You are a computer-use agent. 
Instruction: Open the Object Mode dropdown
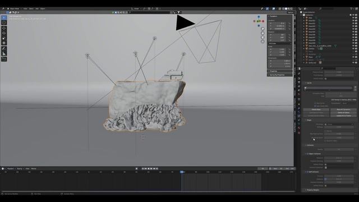pos(14,9)
